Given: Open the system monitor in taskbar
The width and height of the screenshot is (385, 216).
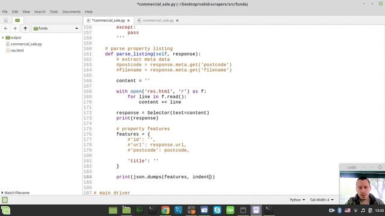Looking at the screenshot, I should [x=139, y=211].
